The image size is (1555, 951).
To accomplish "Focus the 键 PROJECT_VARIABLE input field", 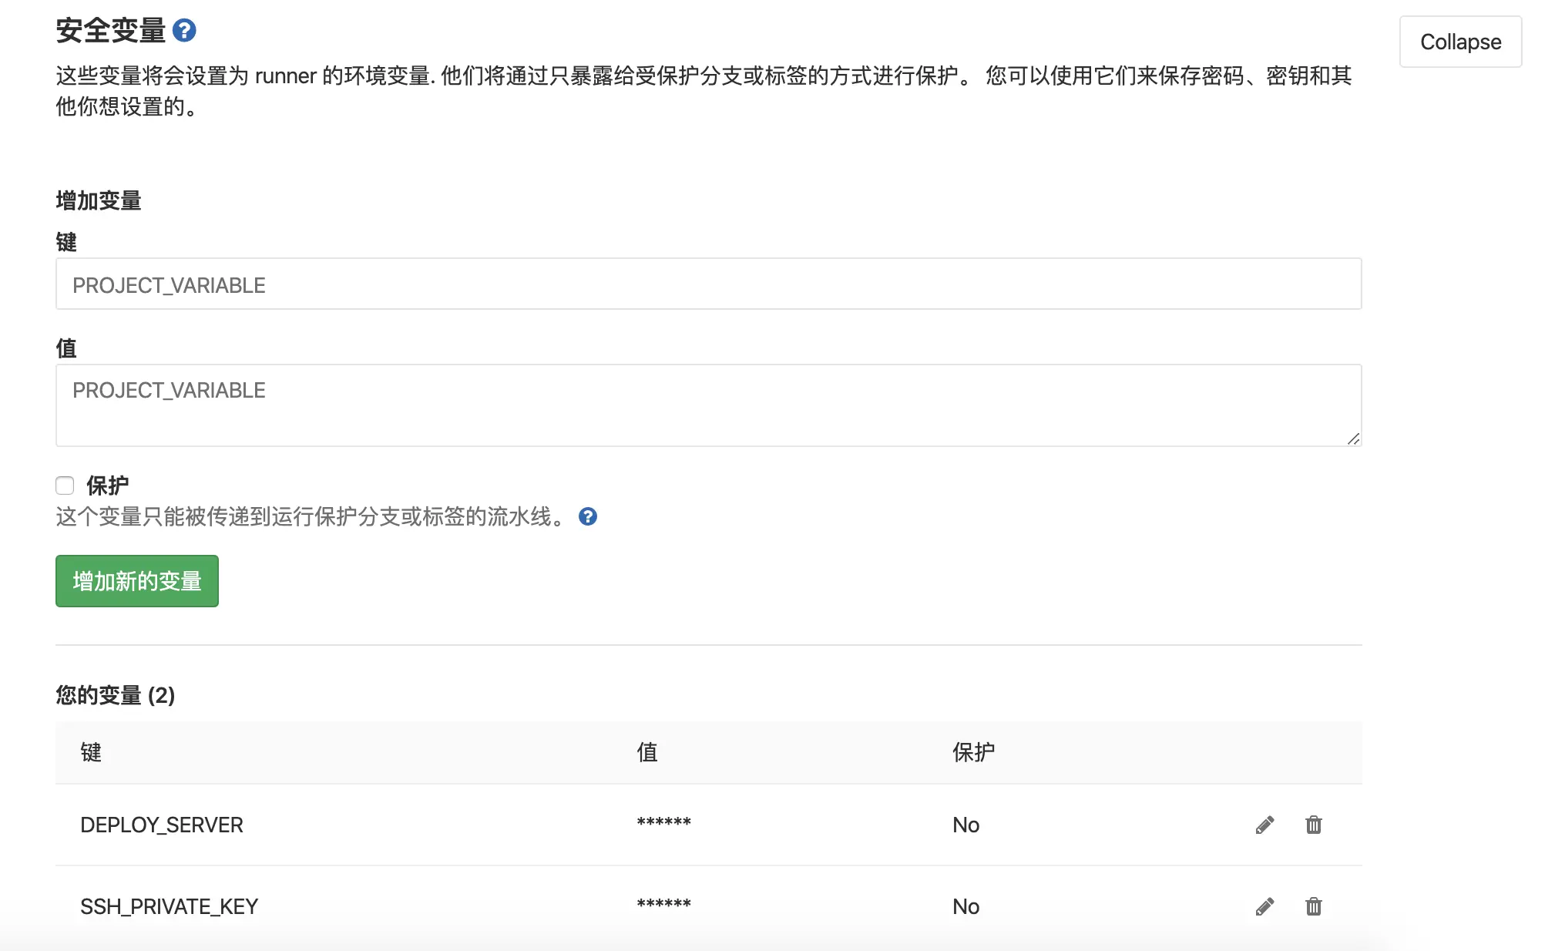I will [x=707, y=284].
